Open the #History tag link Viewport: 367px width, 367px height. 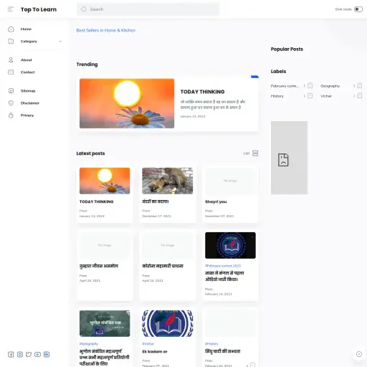coord(211,343)
